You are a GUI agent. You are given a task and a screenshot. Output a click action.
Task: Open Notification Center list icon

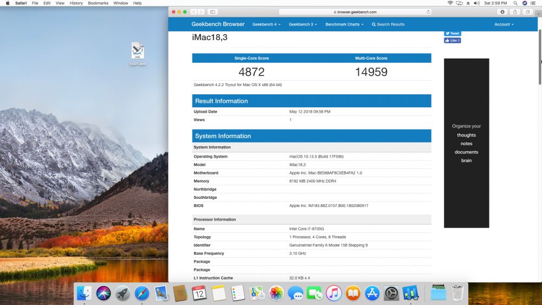tap(533, 3)
